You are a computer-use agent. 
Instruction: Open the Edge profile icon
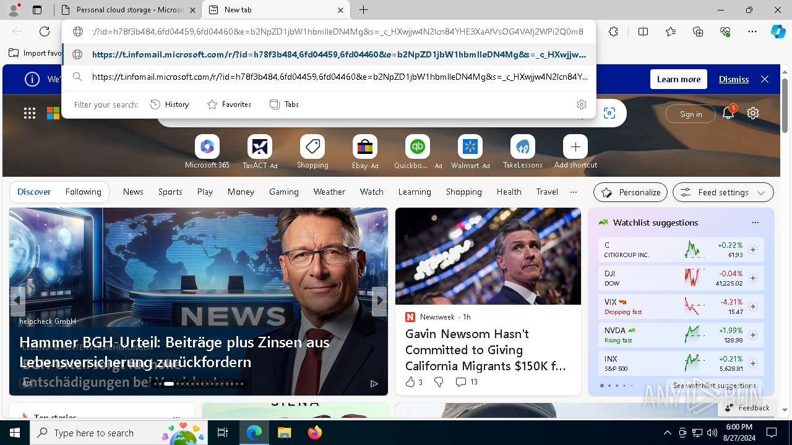14,10
